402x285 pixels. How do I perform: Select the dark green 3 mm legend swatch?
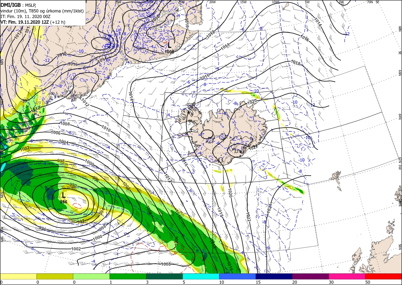(164, 277)
